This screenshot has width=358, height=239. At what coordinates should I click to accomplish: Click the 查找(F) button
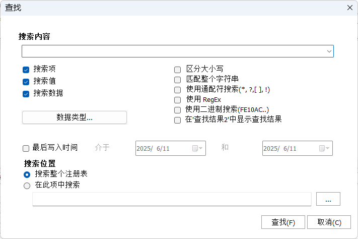(x=283, y=222)
